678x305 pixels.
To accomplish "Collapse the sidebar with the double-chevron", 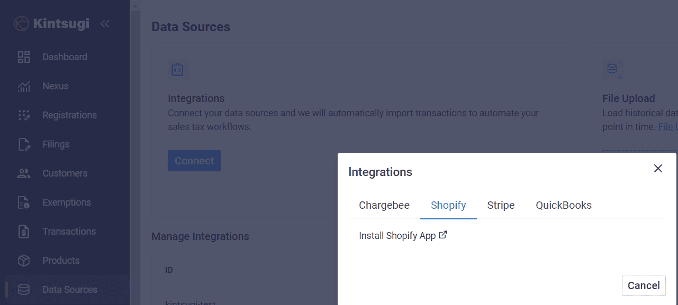I will pos(105,23).
